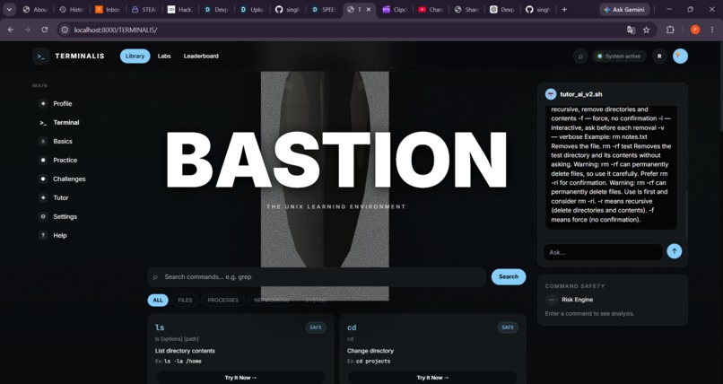This screenshot has width=723, height=384.
Task: Select the PROCESSES filter chip
Action: [x=222, y=300]
